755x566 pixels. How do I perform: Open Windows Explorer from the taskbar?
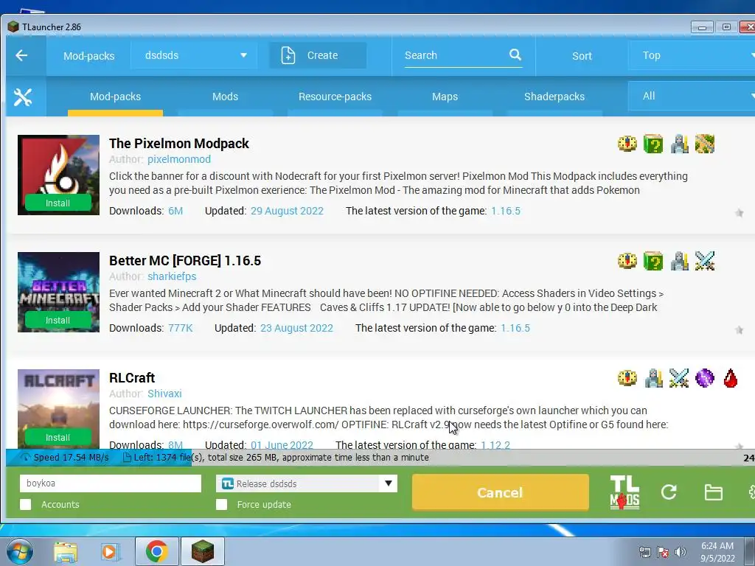65,552
